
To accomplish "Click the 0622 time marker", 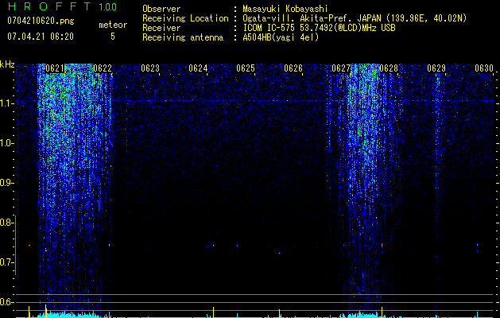I will [x=103, y=68].
